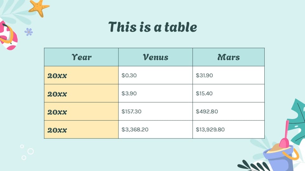The height and width of the screenshot is (171, 305).
Task: Select the pink flip-flop sandal graphic
Action: pos(8,35)
